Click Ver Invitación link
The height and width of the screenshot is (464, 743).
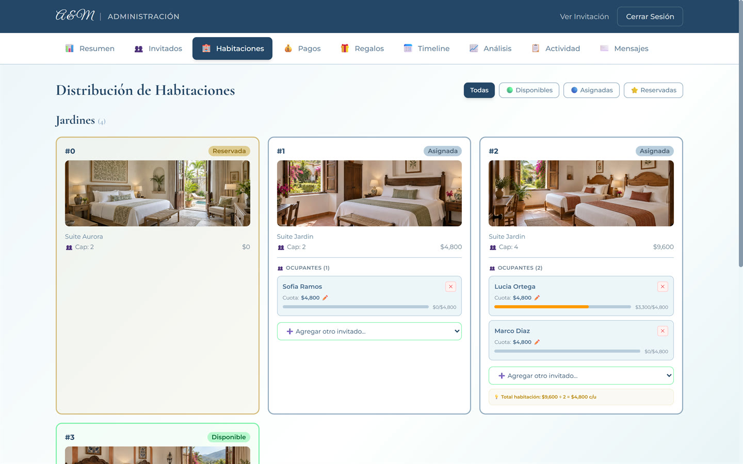(x=584, y=16)
